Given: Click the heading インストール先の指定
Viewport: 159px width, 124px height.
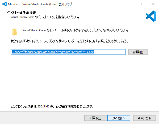Looking at the screenshot, I should click(21, 13).
